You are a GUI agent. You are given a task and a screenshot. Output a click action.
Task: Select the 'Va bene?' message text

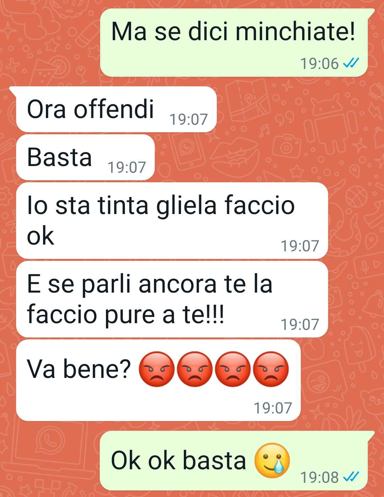coord(79,369)
